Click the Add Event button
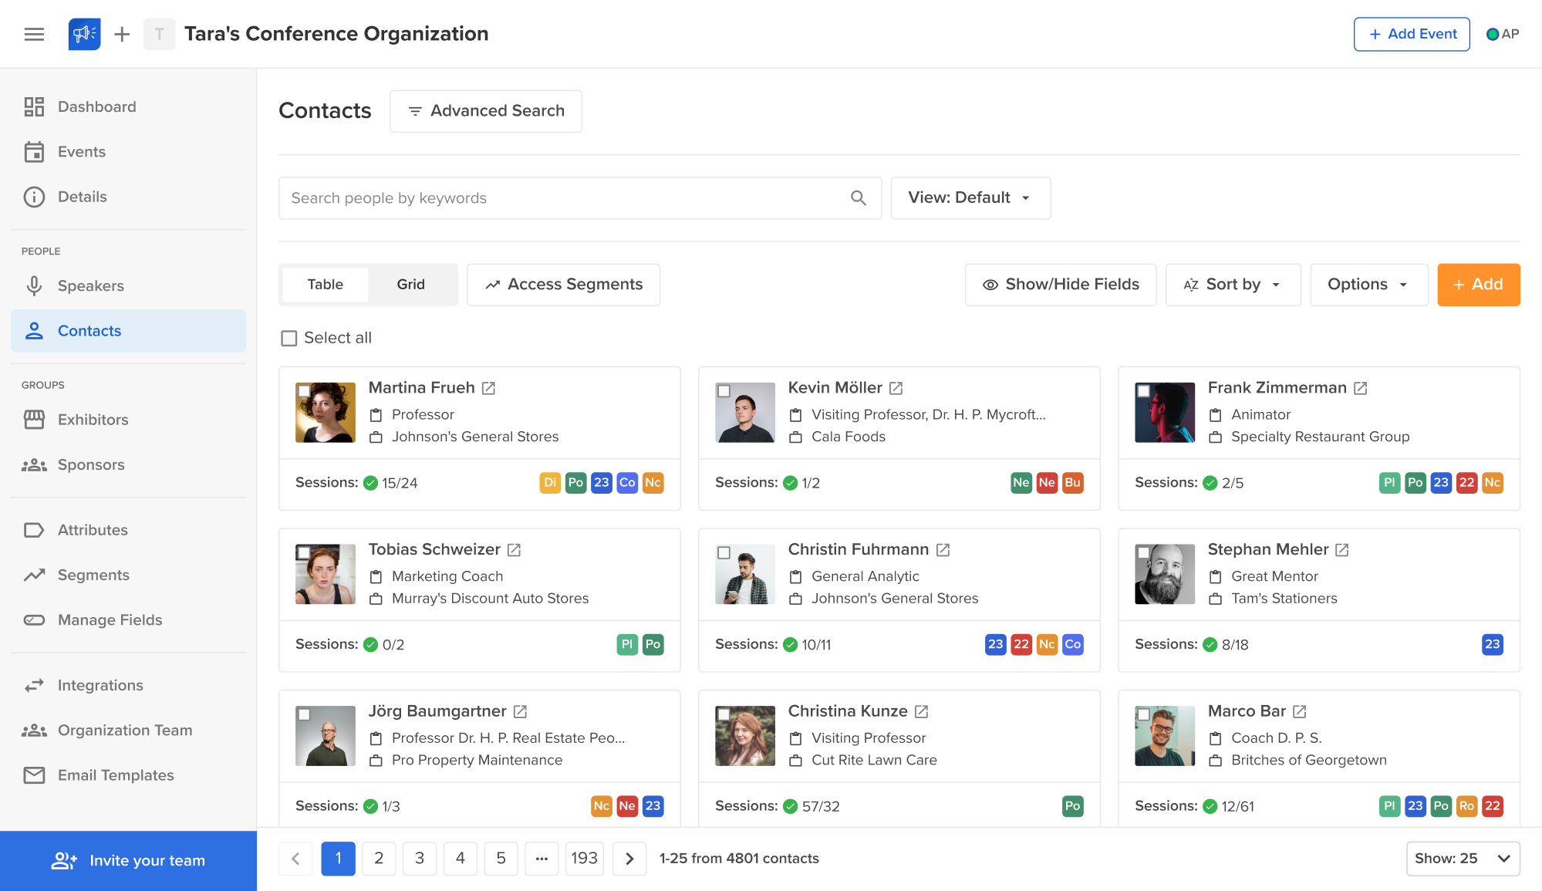The width and height of the screenshot is (1542, 891). [1411, 33]
